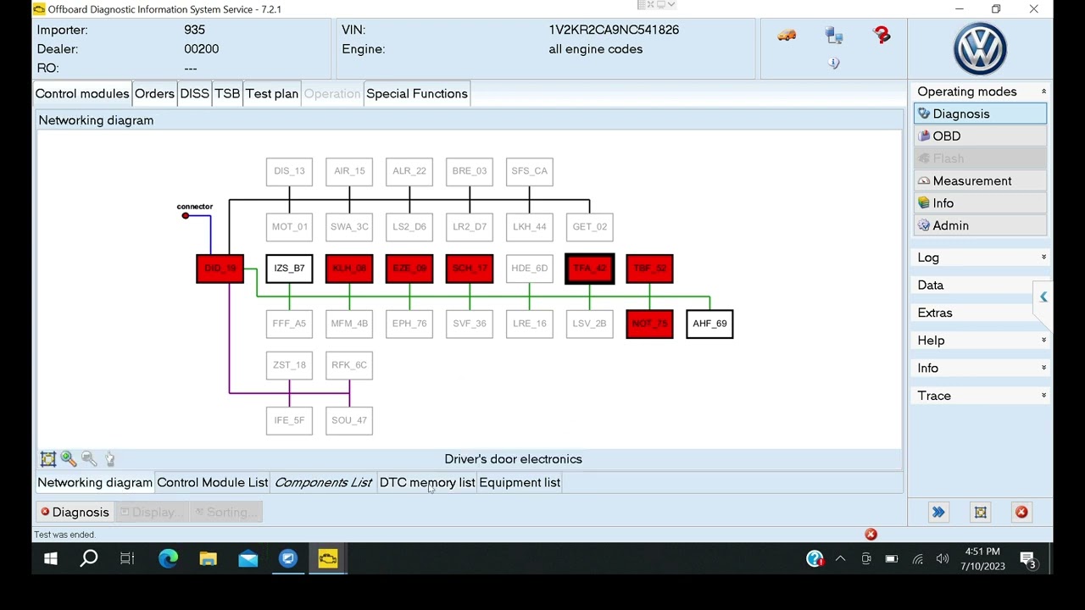The width and height of the screenshot is (1085, 610).
Task: Expand the Help section
Action: tap(980, 341)
